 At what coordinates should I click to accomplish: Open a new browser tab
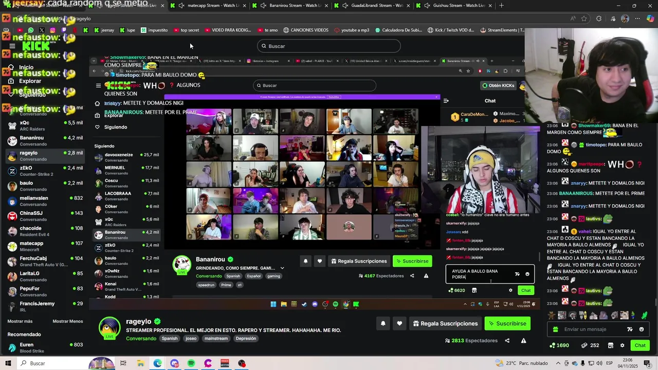coord(502,6)
